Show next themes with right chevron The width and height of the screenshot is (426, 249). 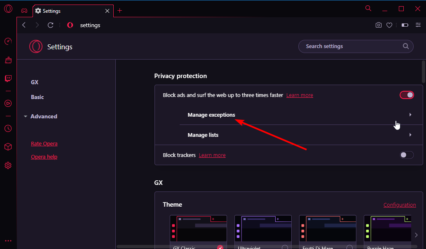(416, 235)
